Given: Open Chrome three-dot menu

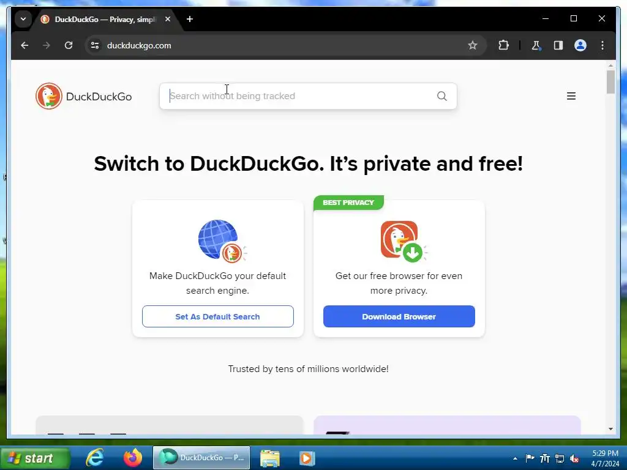Looking at the screenshot, I should [x=603, y=45].
